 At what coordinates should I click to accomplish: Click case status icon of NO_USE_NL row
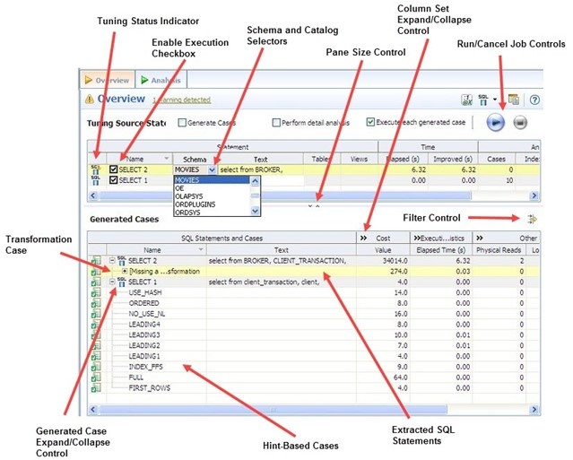(x=96, y=314)
